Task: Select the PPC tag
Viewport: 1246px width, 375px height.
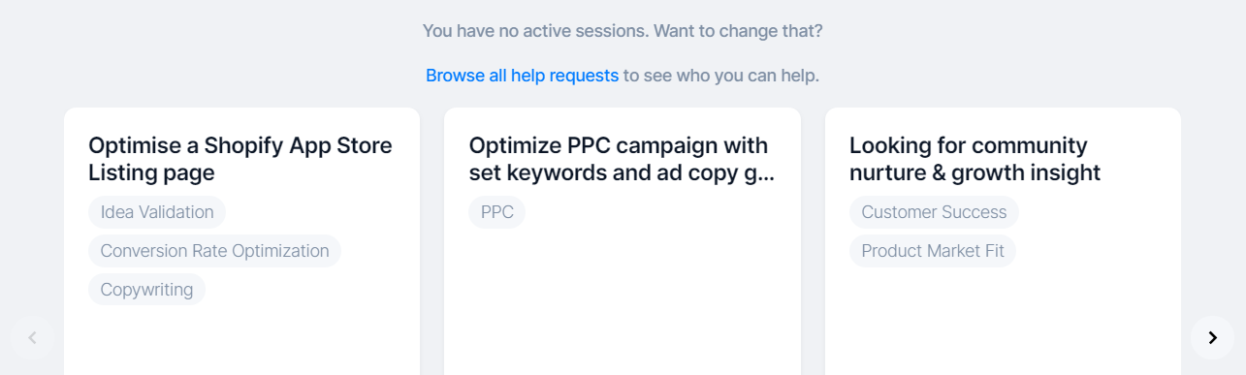Action: [x=497, y=212]
